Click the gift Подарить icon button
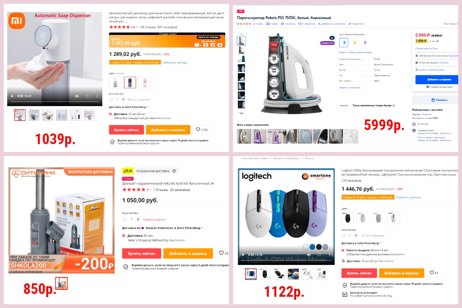 coord(439,100)
